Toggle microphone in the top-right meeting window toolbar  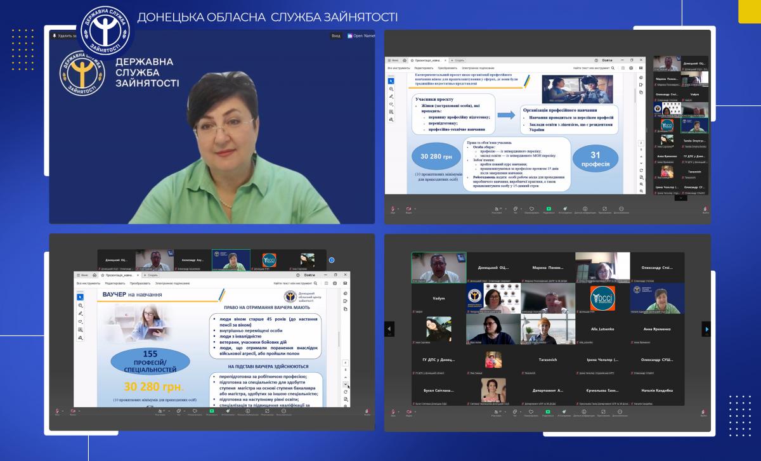[x=393, y=208]
